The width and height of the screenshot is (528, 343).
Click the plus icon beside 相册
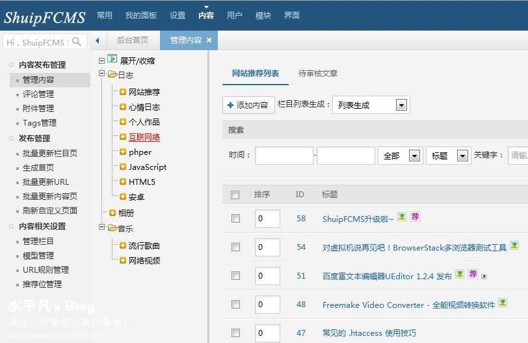(112, 213)
